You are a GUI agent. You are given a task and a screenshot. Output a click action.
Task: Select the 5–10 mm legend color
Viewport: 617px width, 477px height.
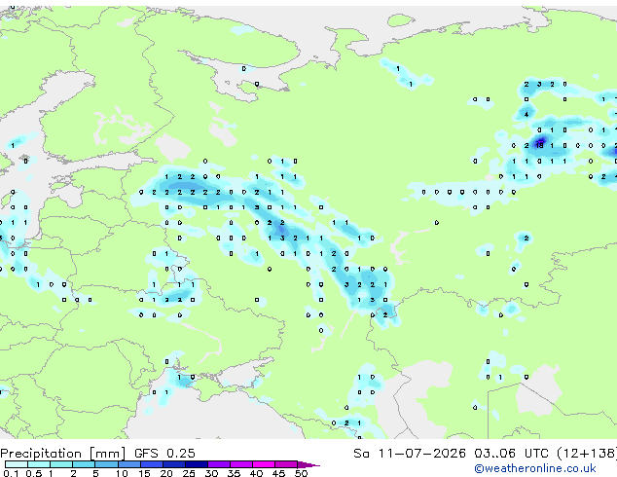click(107, 464)
